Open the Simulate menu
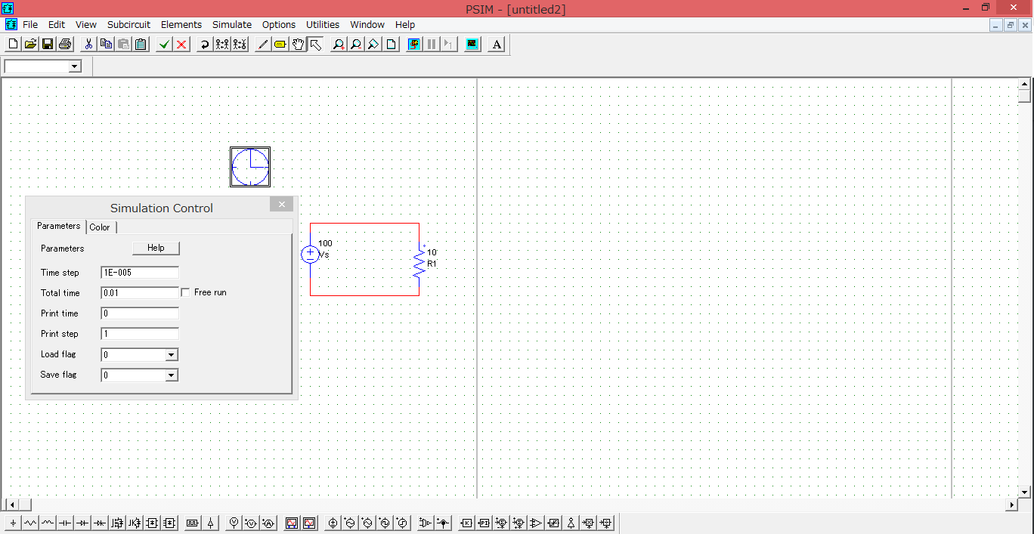1034x534 pixels. 231,24
